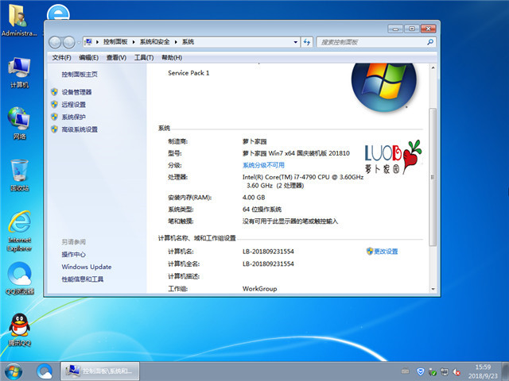Open the recent pages dropdown arrow
Image resolution: width=509 pixels, height=381 pixels.
[78, 42]
